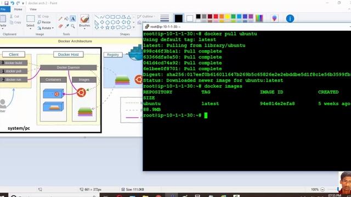351x197 pixels.
Task: Select Color 1 black foreground box
Action: click(178, 18)
